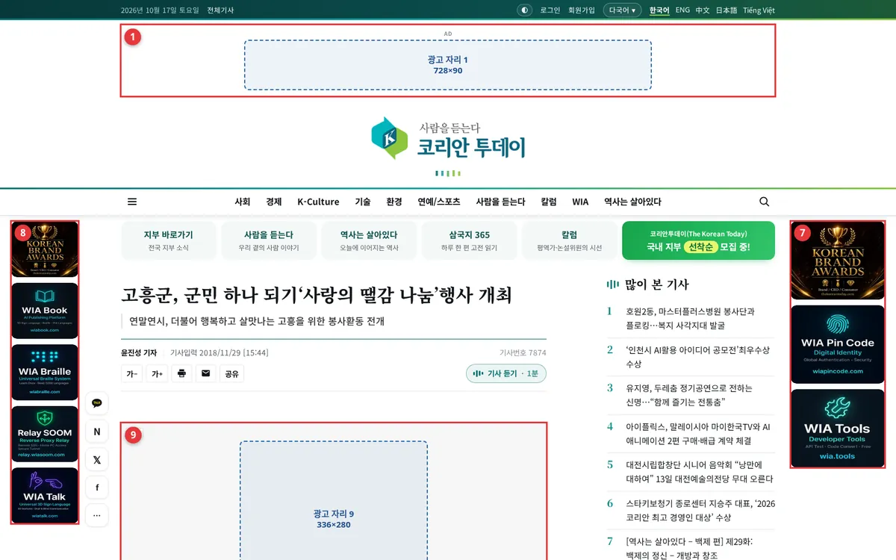This screenshot has height=560, width=896.
Task: Click the WIA Braille banner
Action: (x=45, y=372)
